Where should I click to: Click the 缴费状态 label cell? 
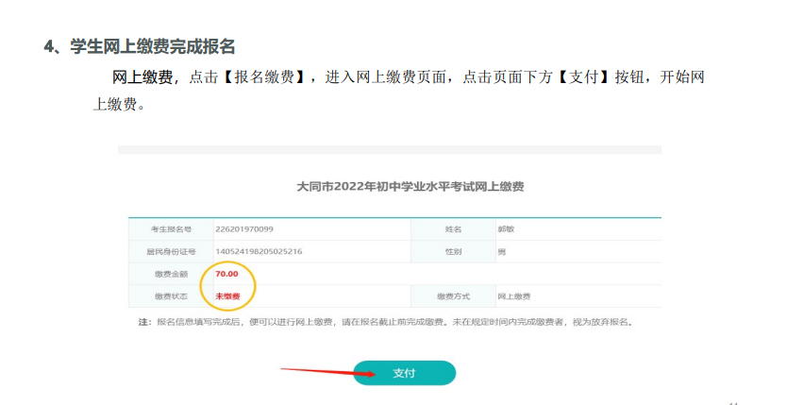click(171, 296)
